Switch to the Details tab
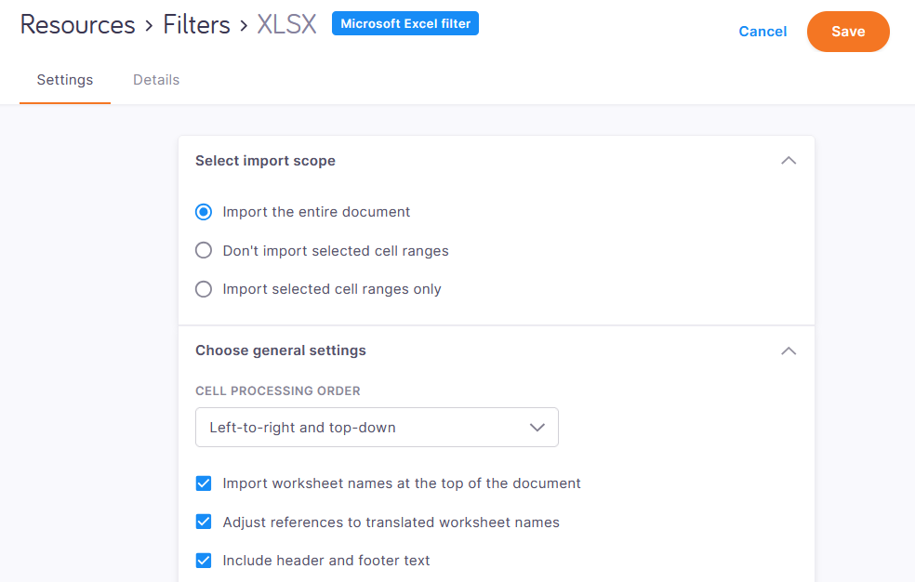The height and width of the screenshot is (582, 915). [x=156, y=80]
